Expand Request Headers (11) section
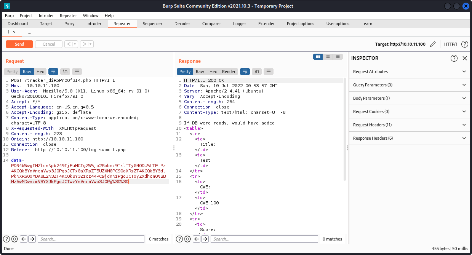 410,125
